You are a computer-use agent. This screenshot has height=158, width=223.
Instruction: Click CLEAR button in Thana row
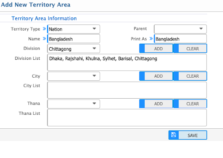click(190, 103)
